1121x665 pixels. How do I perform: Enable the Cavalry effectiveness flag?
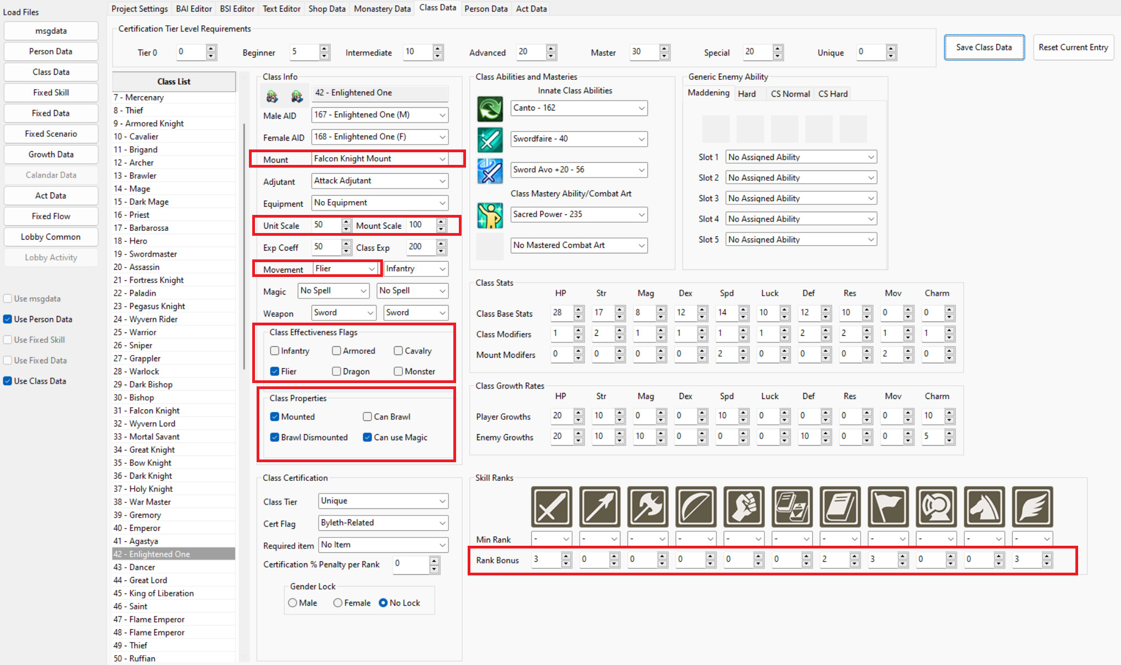pos(398,351)
